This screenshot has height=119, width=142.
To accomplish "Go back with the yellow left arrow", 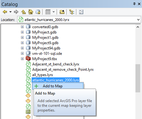I will [x=5, y=12].
